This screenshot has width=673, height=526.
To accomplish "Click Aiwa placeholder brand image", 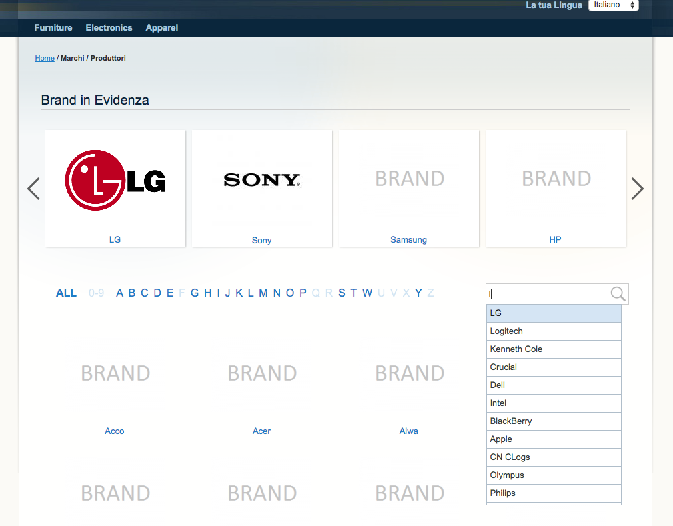I will click(x=410, y=373).
